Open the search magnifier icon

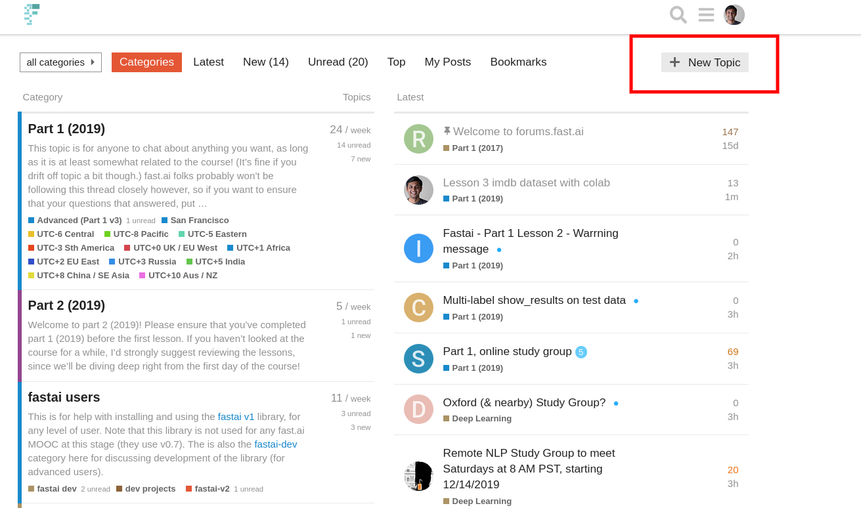(x=678, y=14)
